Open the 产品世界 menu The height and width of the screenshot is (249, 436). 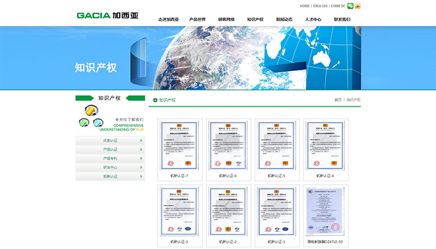[197, 19]
